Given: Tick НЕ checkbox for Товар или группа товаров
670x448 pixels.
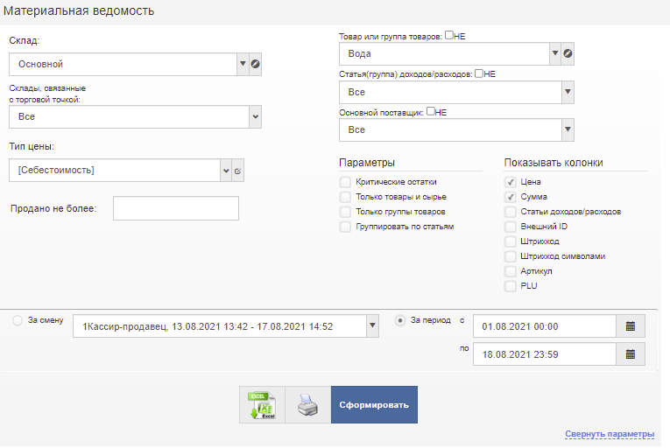Looking at the screenshot, I should click(449, 36).
